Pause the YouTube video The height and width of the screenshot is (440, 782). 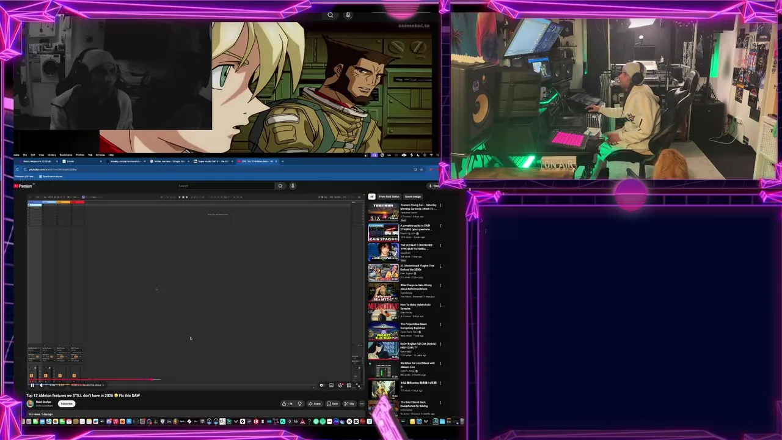point(32,385)
